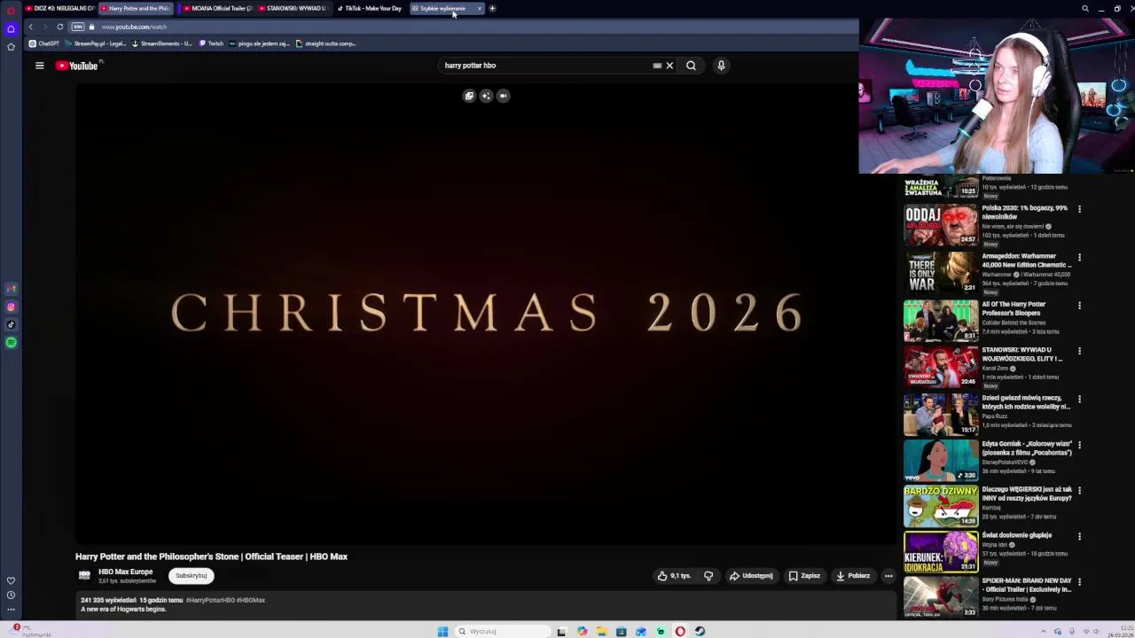Open options menu for Edyta Gorniak video
This screenshot has height=638, width=1135.
click(x=1079, y=445)
